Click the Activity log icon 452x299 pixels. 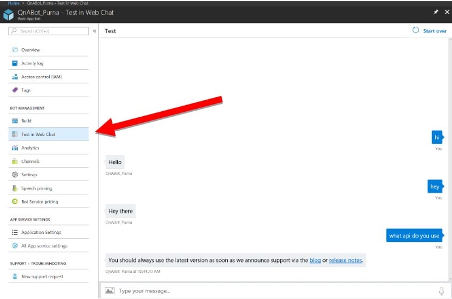coord(15,63)
